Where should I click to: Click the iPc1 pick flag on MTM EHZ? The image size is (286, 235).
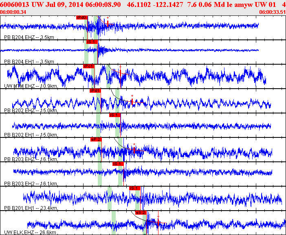pos(89,66)
